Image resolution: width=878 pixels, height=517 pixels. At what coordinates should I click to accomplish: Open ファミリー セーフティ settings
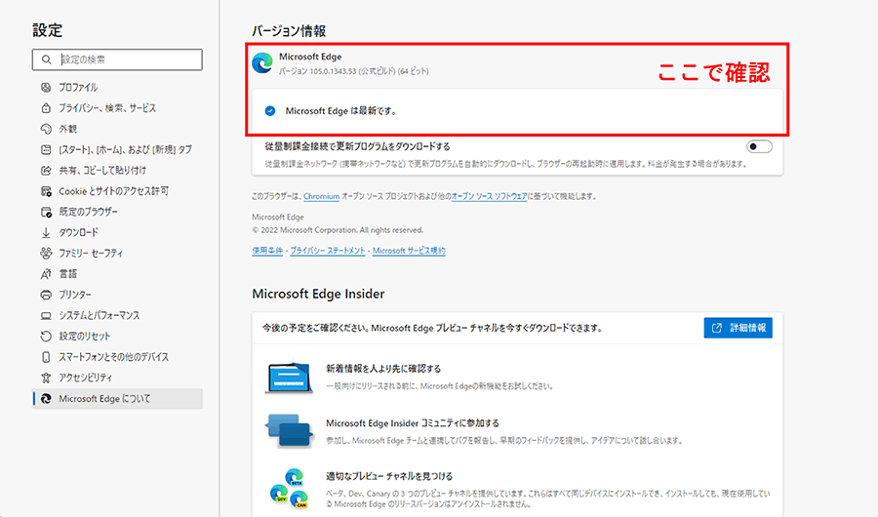(91, 254)
